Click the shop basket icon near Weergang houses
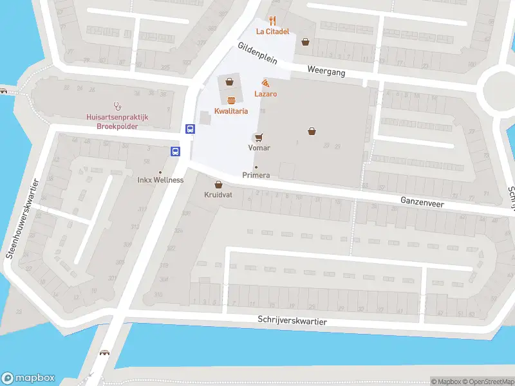The image size is (515, 386). coord(305,42)
